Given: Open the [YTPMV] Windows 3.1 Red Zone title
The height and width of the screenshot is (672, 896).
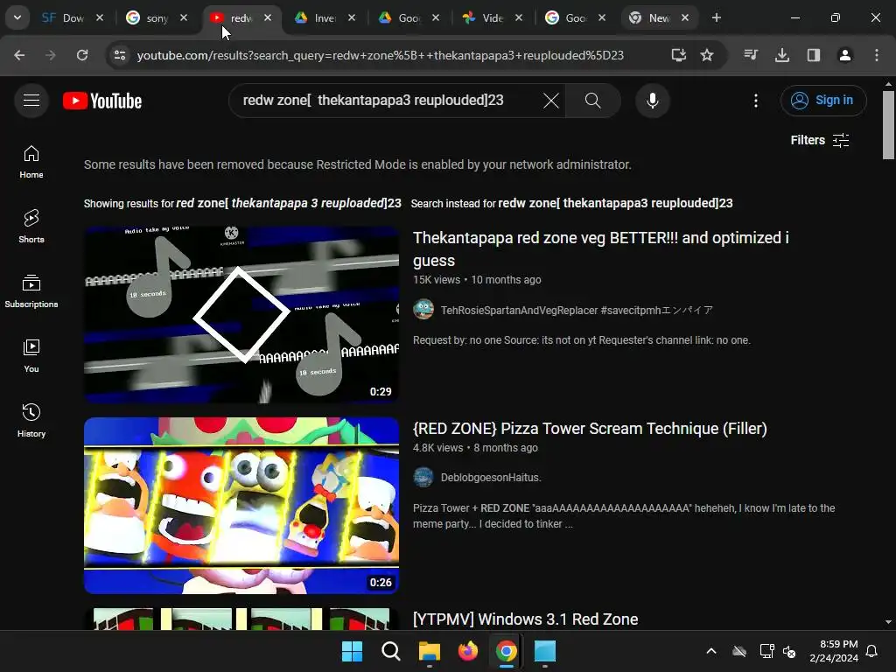Looking at the screenshot, I should (x=525, y=619).
